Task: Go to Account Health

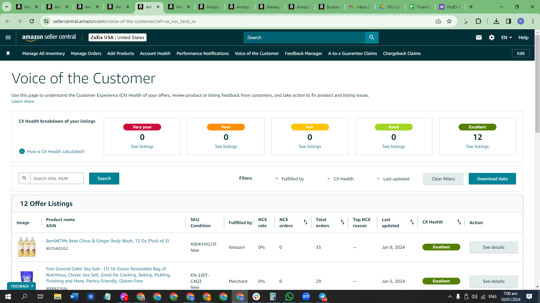Action: [155, 53]
